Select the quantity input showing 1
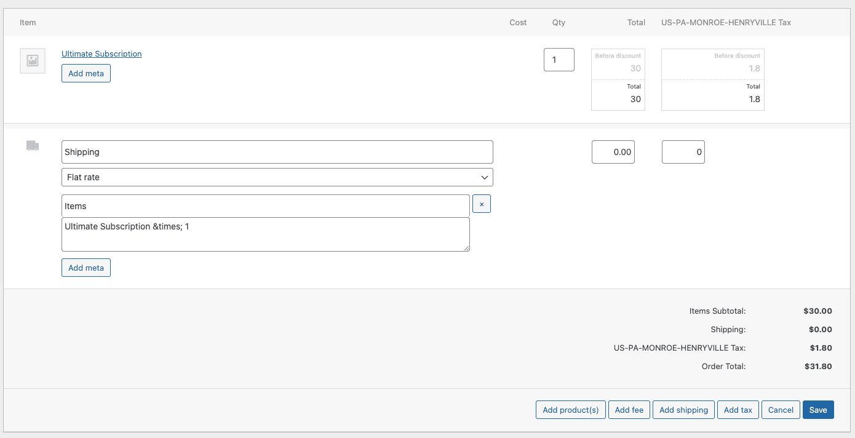 coord(559,59)
